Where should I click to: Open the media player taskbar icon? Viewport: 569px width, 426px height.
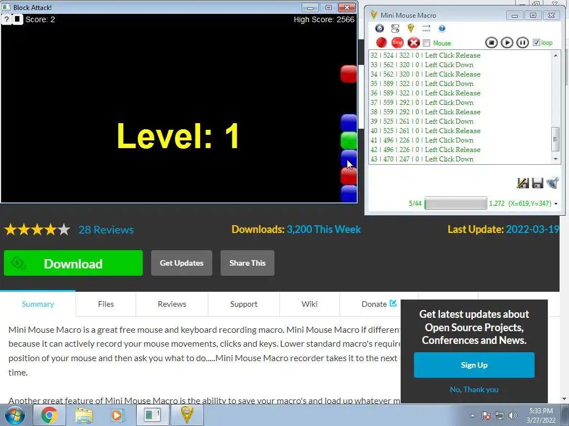118,415
